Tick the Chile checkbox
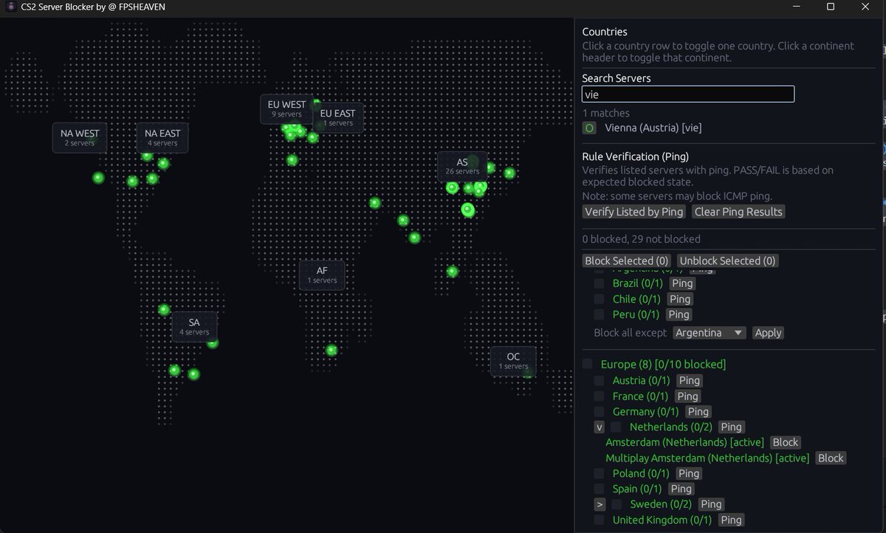 599,299
